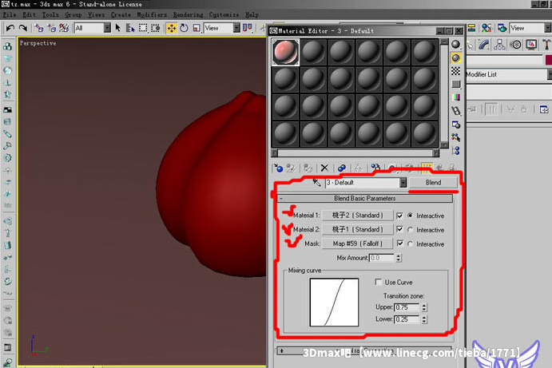
Task: Toggle the Mask enable checkbox
Action: coord(399,243)
